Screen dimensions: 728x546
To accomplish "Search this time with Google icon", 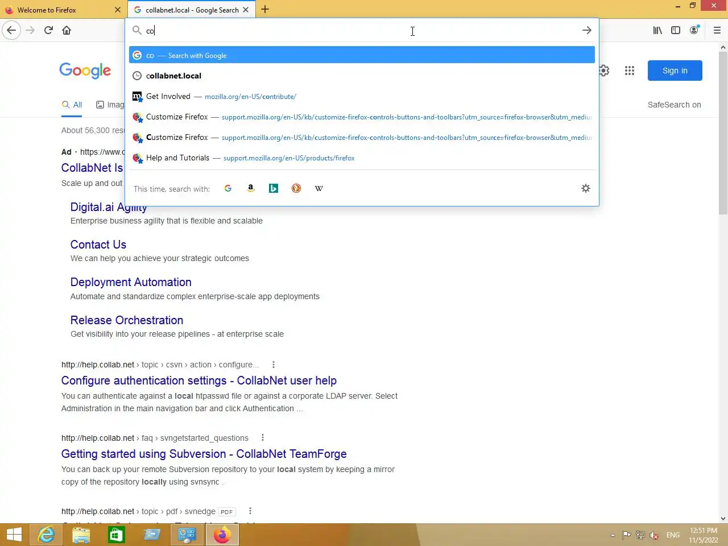I will point(228,188).
